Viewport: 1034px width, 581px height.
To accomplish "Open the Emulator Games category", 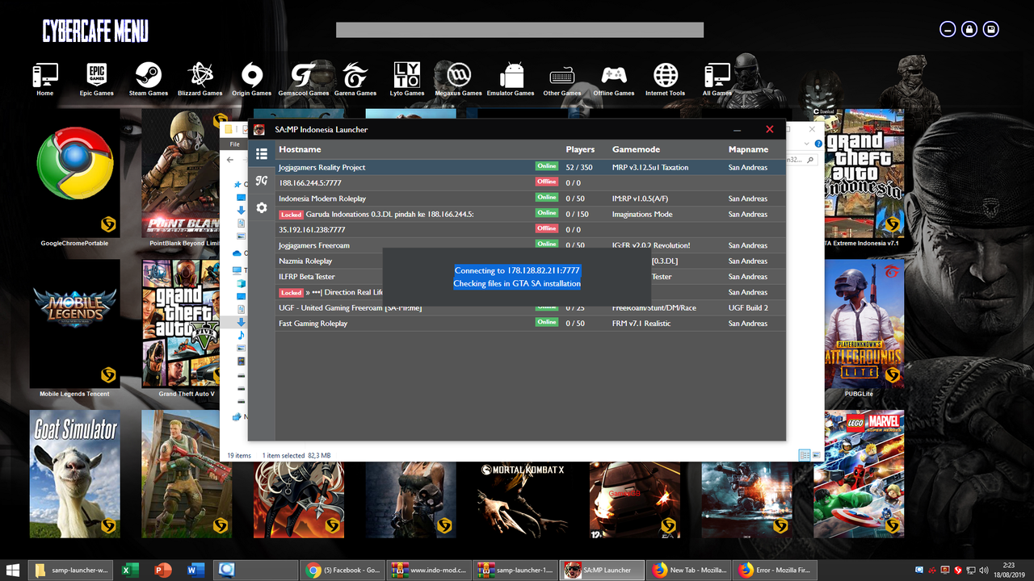I will 511,80.
